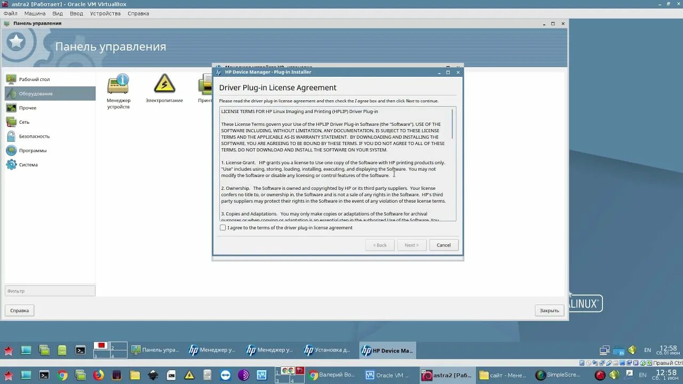Open Astra guest star start menu
Screen dimensions: 683x384
click(x=9, y=350)
